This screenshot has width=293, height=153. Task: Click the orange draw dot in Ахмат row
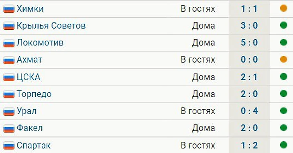click(283, 59)
